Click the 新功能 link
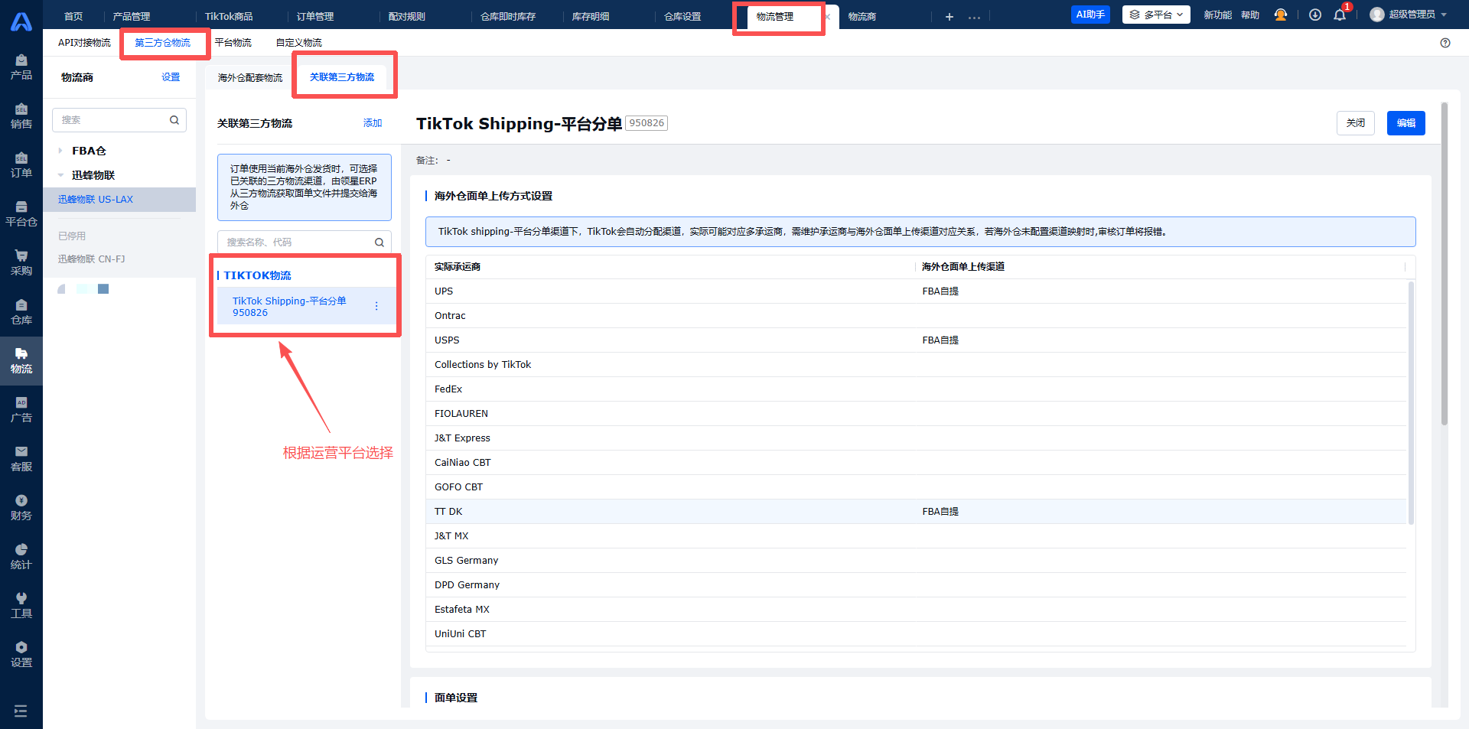The width and height of the screenshot is (1469, 729). tap(1217, 15)
